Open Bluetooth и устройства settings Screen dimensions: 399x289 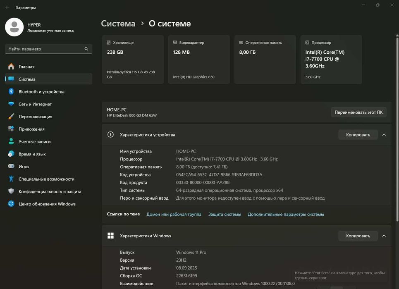[x=49, y=92]
